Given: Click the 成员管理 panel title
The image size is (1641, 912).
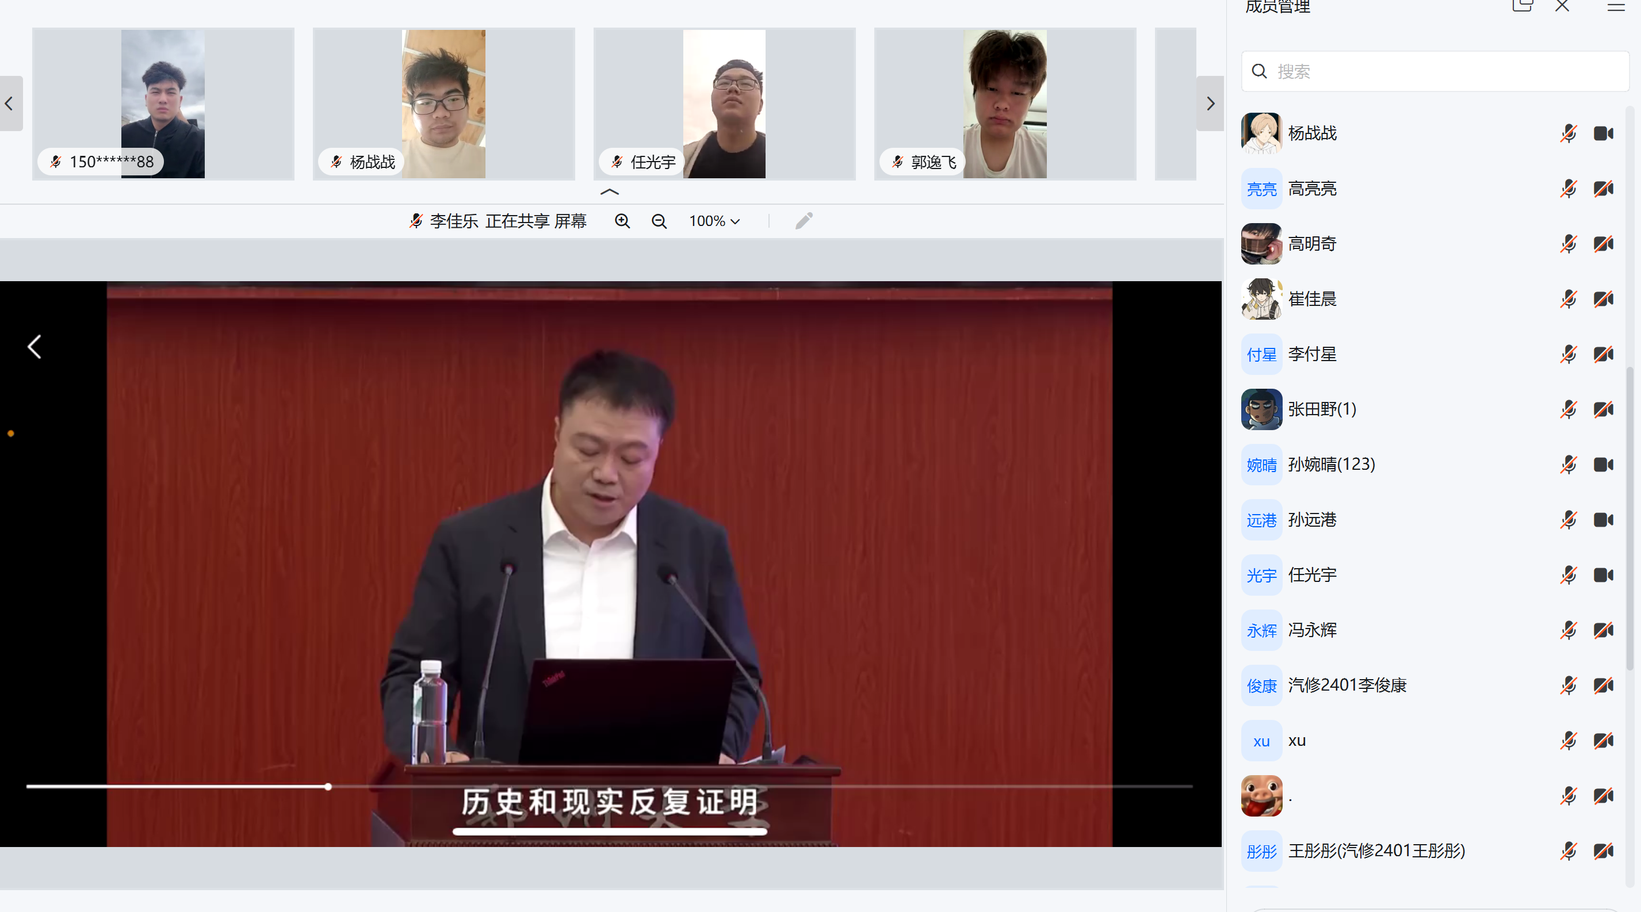Looking at the screenshot, I should click(x=1277, y=6).
